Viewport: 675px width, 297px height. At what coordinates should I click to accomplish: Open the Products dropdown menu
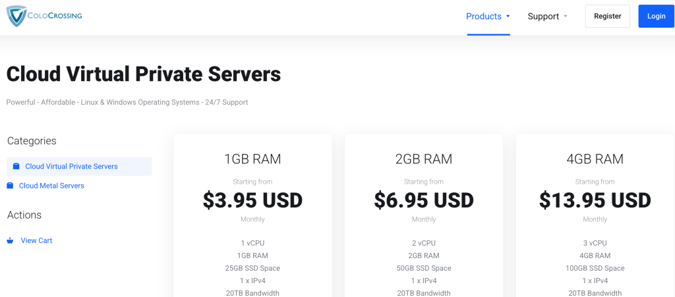(x=488, y=16)
